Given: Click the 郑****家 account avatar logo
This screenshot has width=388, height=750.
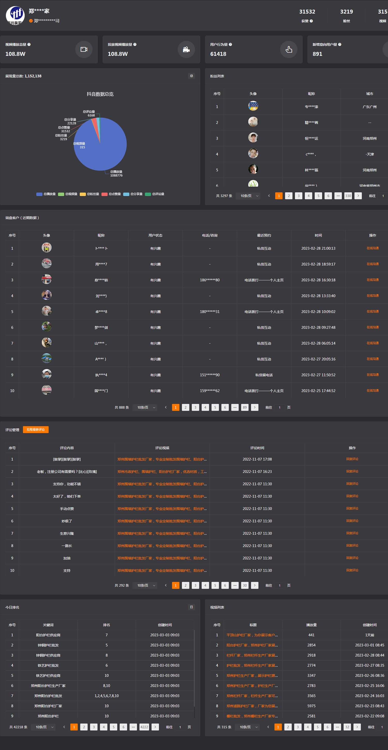Looking at the screenshot, I should pos(16,15).
